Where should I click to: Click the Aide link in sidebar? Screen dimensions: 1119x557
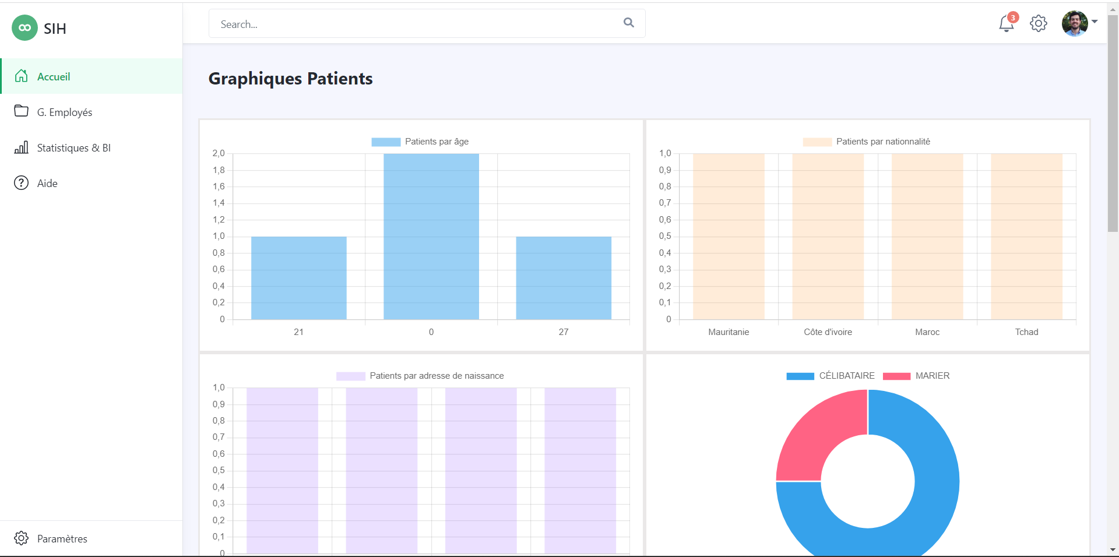47,184
